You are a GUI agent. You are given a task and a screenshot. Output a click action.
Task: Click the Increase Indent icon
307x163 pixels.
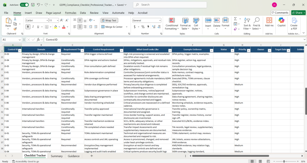96,27
